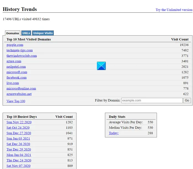193x169 pixels.
Task: Click the Average Visits Per Day value 550
Action: (x=150, y=122)
